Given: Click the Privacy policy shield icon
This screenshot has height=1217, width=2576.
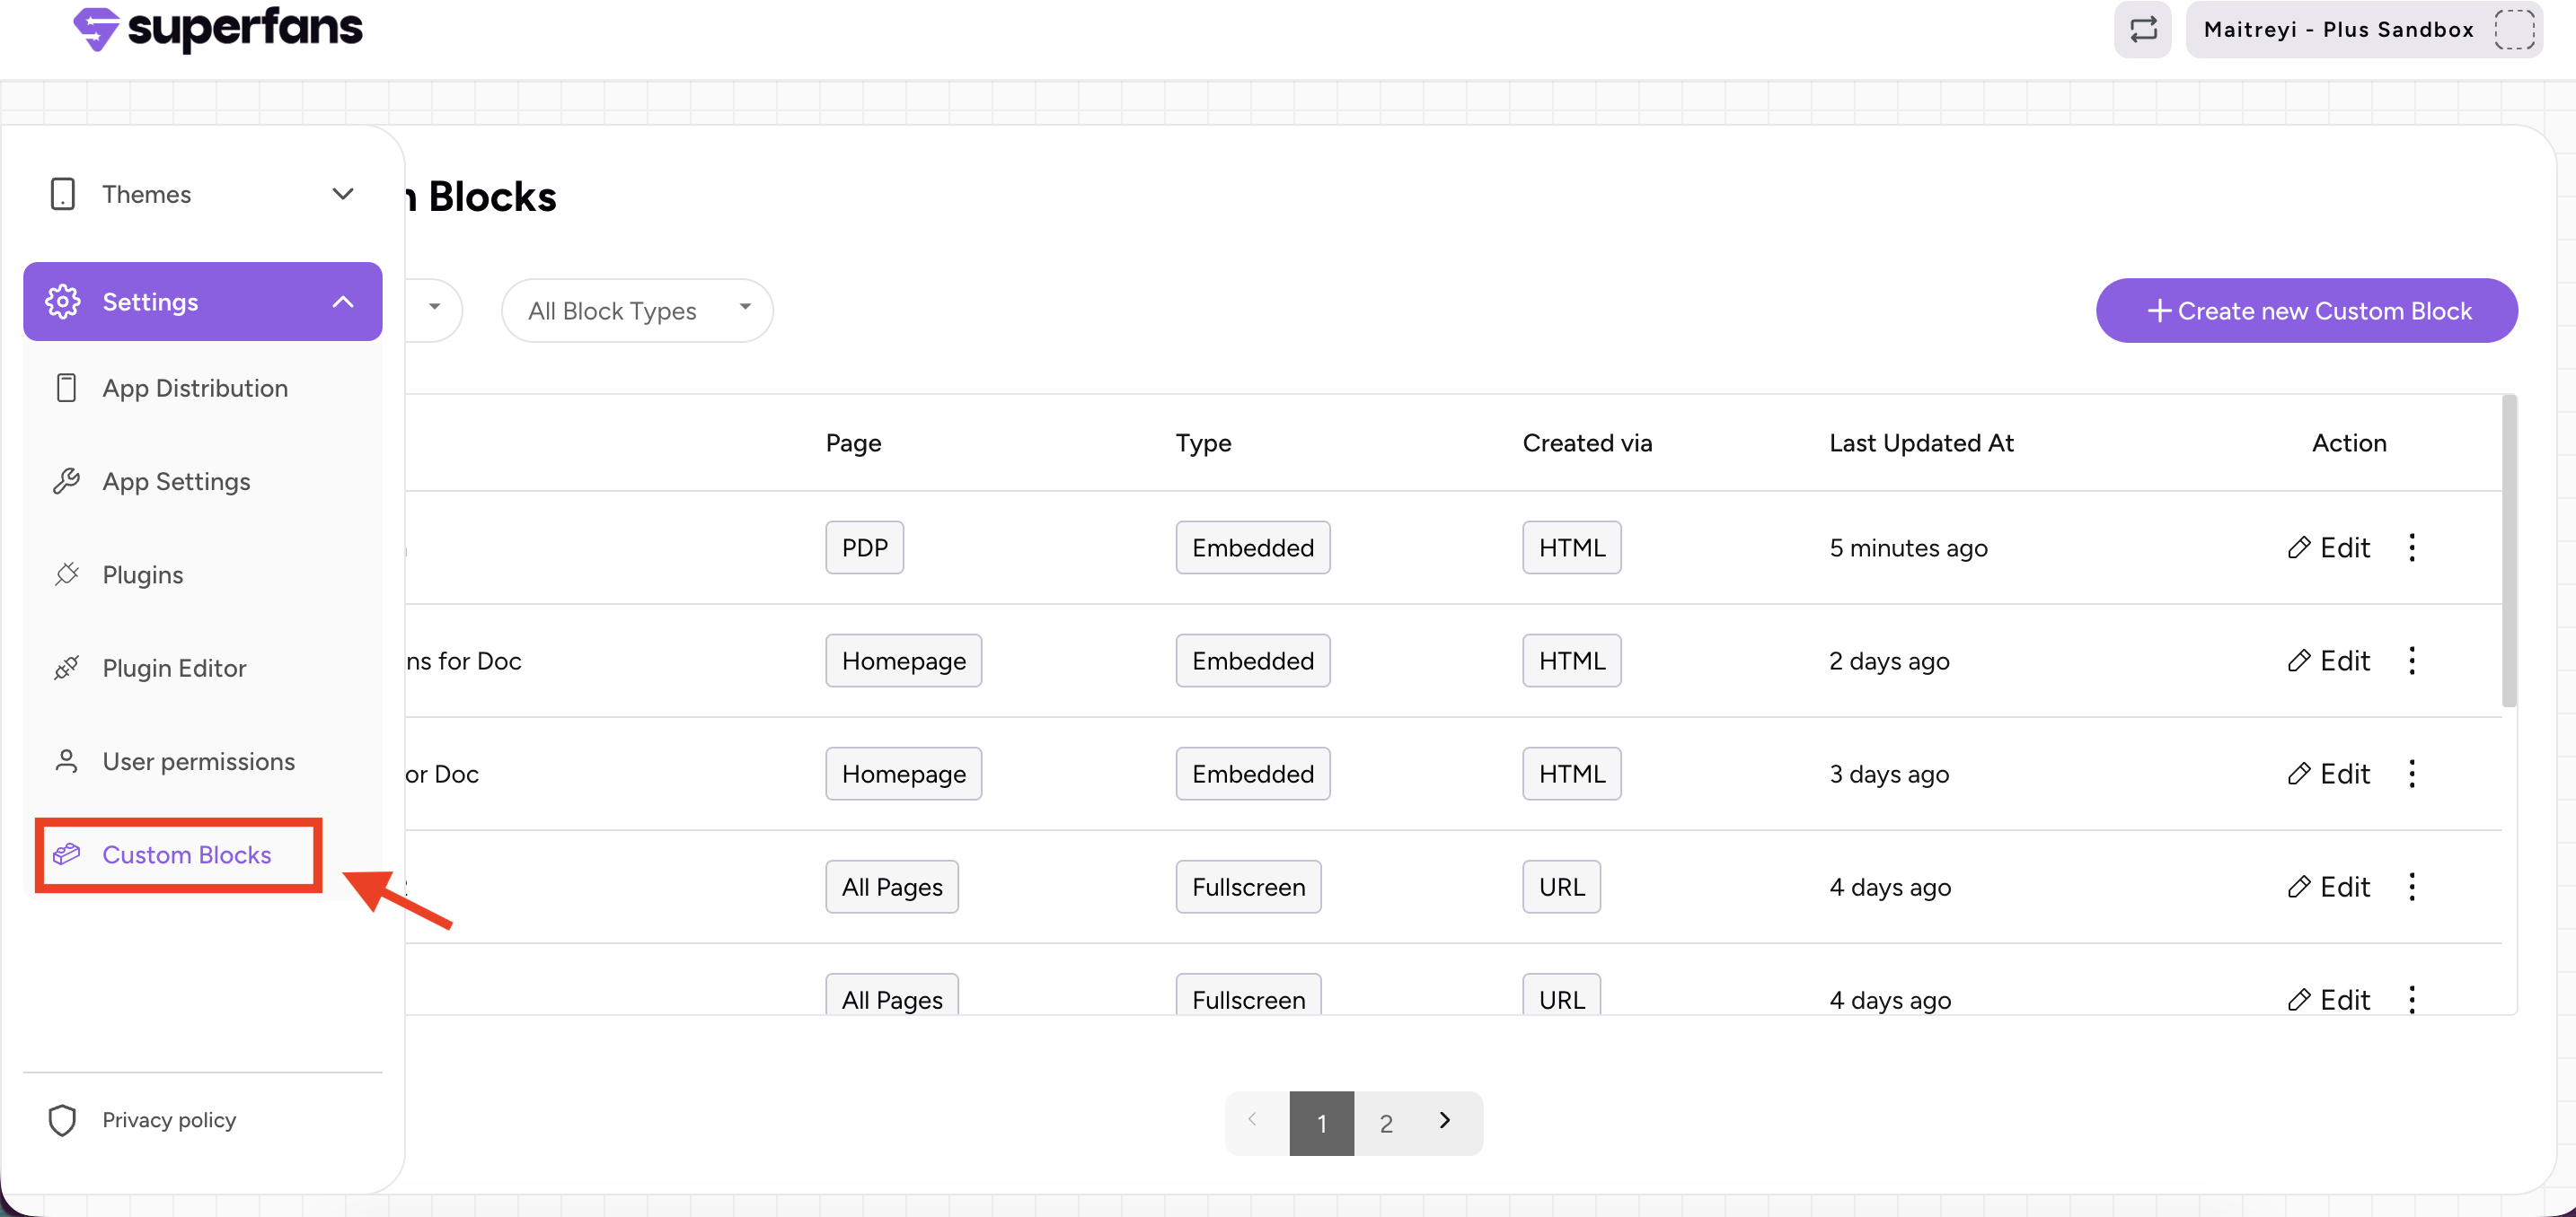Looking at the screenshot, I should coord(63,1120).
